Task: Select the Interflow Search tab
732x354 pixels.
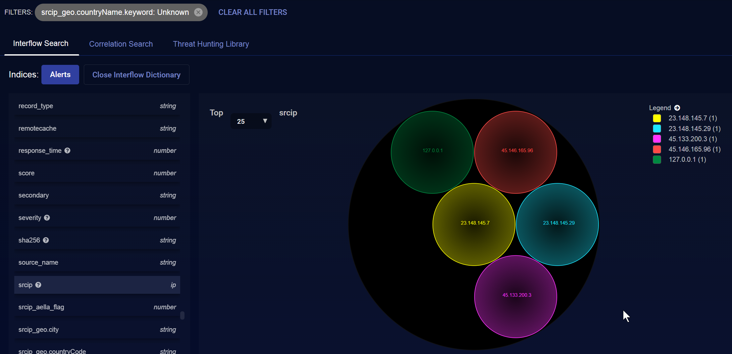Action: 41,44
